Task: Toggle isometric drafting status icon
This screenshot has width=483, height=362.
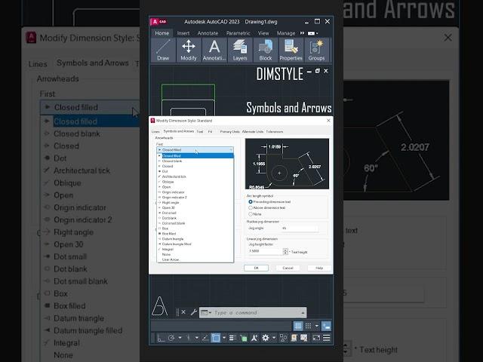Action: point(188,338)
